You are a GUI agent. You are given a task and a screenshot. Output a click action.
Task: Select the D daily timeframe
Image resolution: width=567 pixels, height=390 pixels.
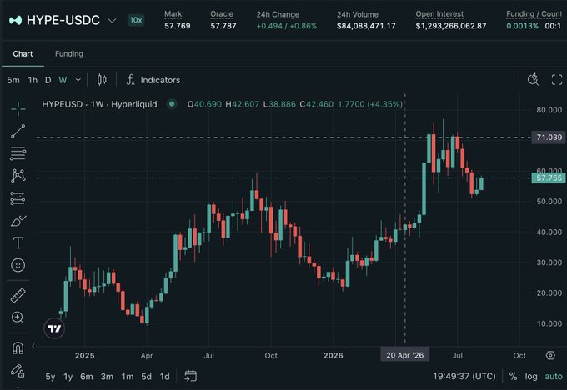[x=48, y=80]
